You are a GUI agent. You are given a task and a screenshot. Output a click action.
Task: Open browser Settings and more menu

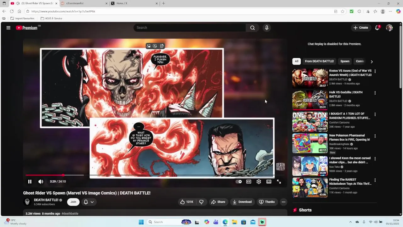point(390,11)
